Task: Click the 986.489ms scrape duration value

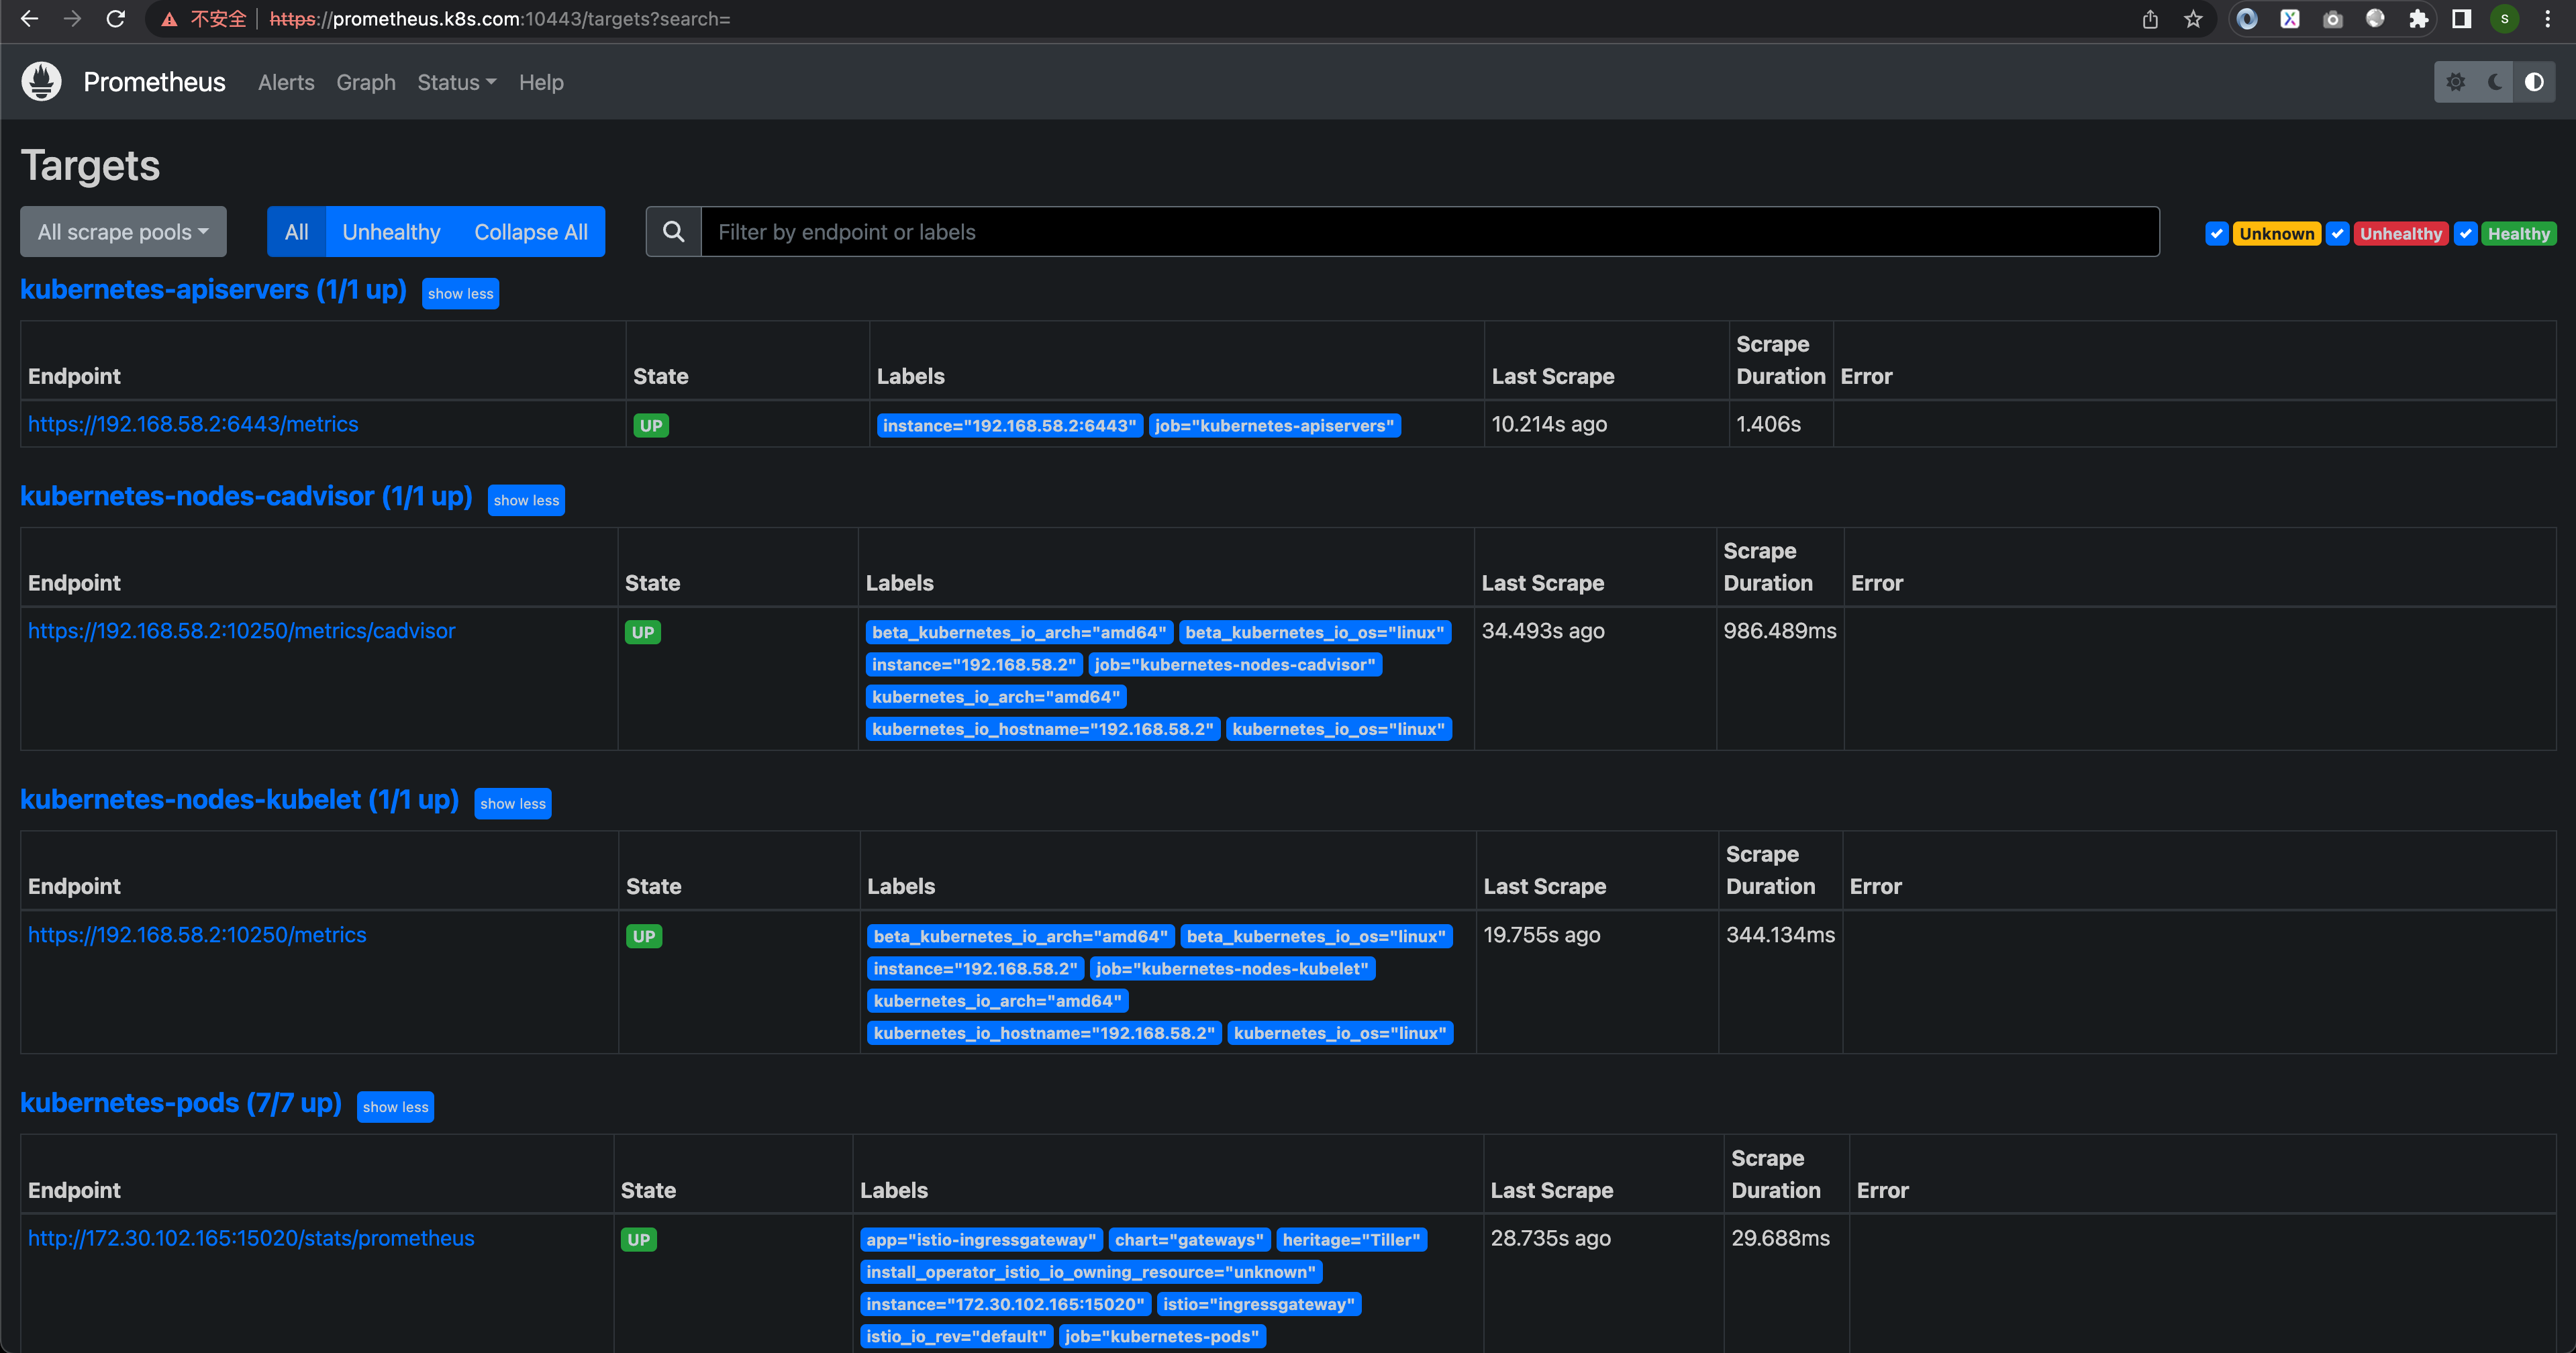Action: coord(1780,631)
